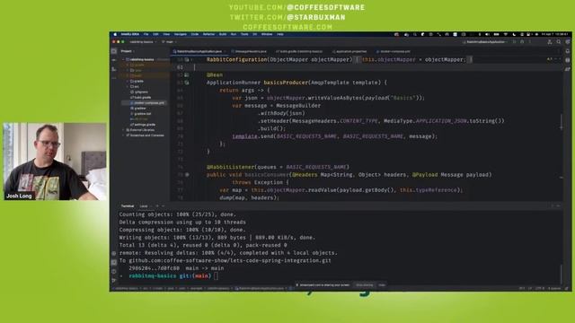Select .gitignore in the project tree
Viewport: 575px width, 323px height.
tap(140, 92)
